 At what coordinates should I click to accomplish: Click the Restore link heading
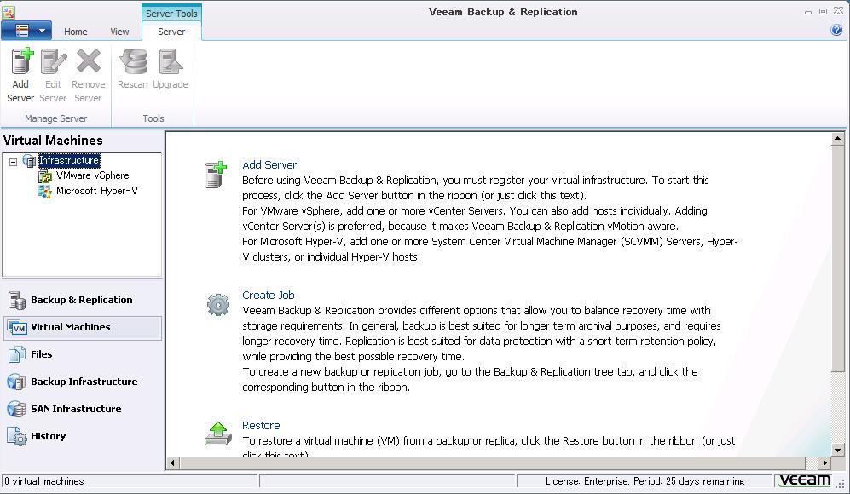(261, 426)
